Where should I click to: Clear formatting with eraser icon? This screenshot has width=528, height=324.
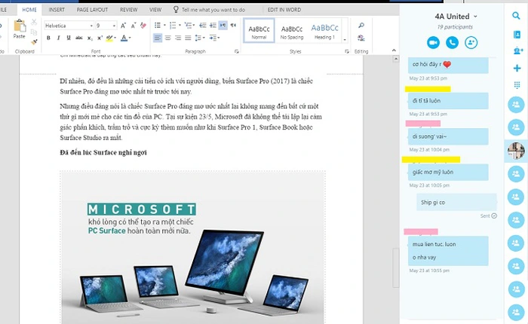pyautogui.click(x=143, y=26)
